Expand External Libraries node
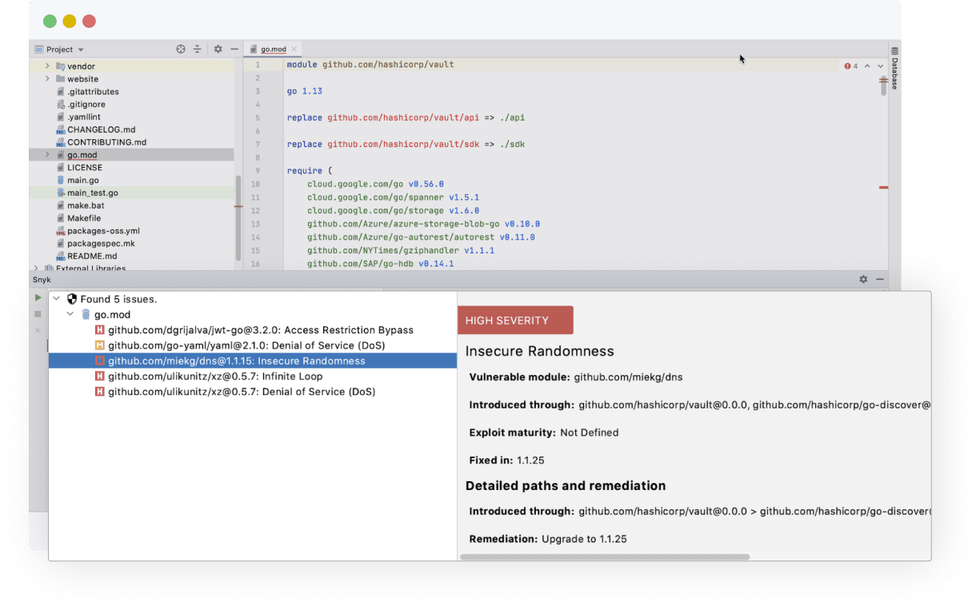 [36, 269]
